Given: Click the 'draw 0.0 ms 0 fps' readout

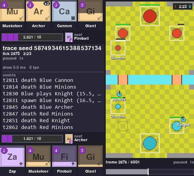Looking at the screenshot, I should 21,68.
